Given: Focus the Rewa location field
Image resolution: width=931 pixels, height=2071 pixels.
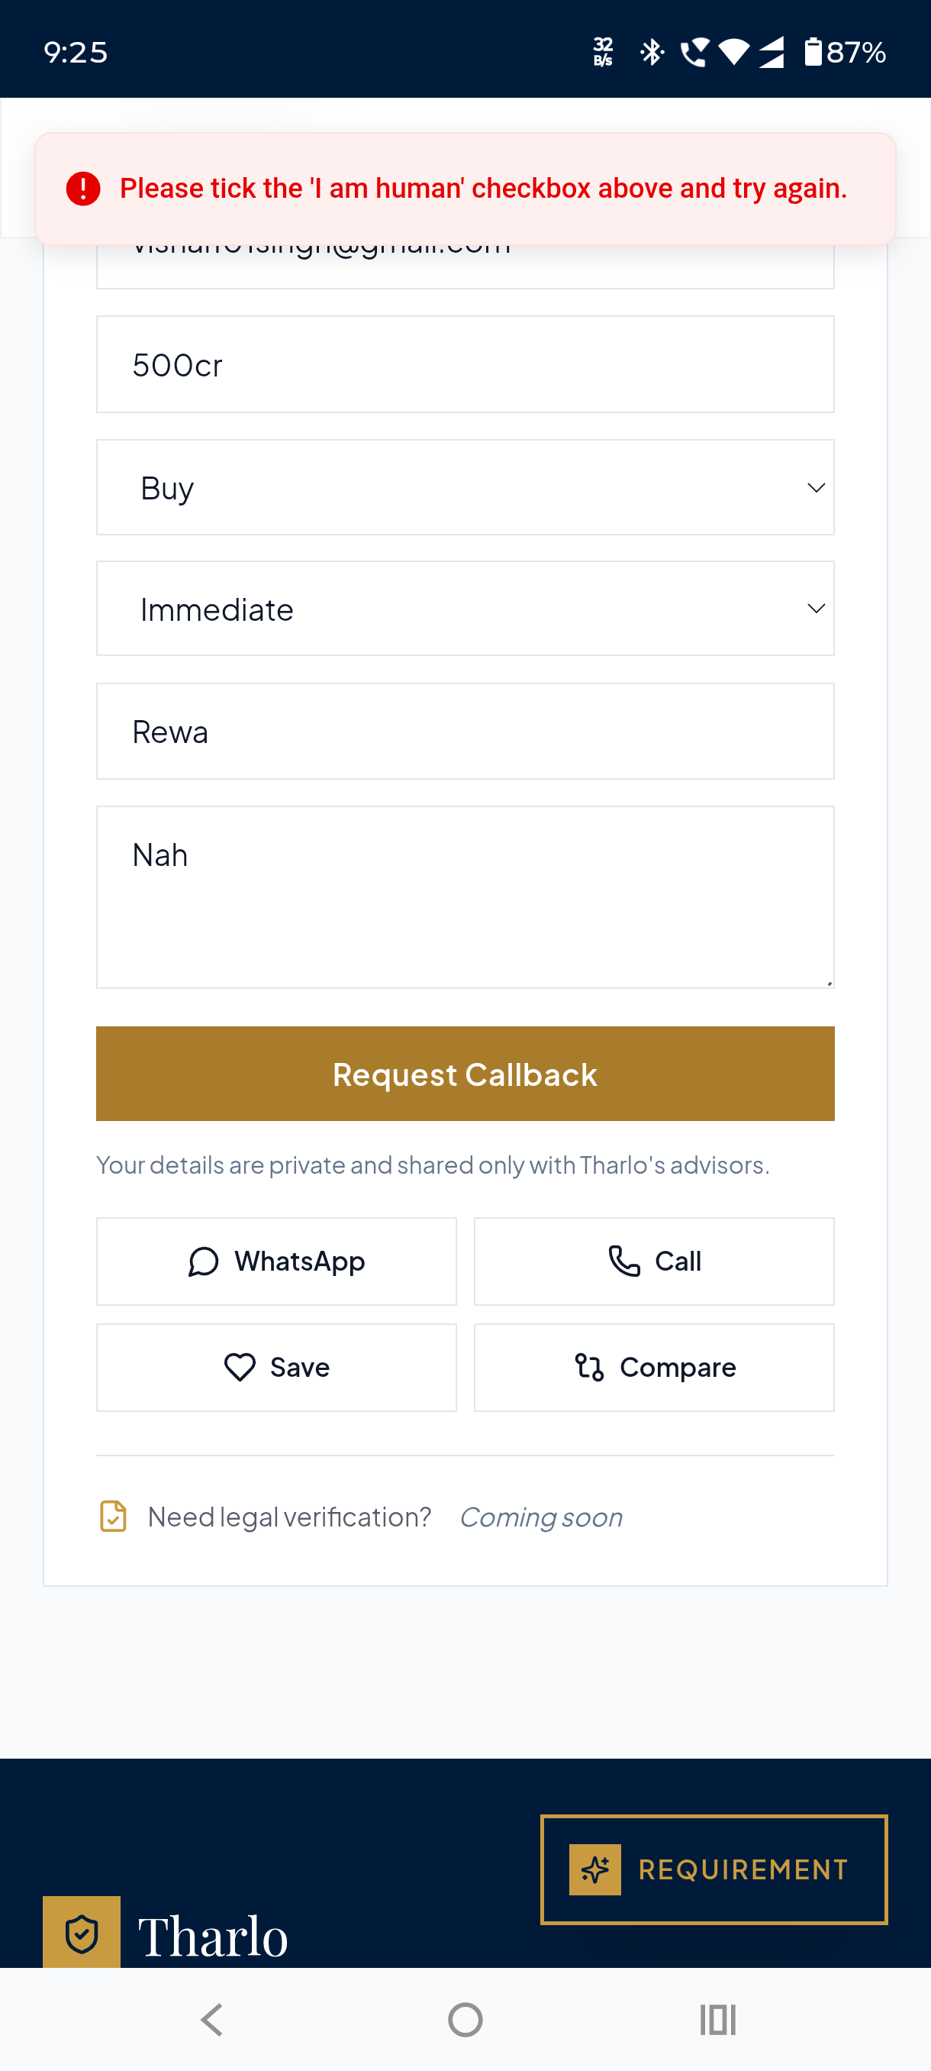Looking at the screenshot, I should click(x=465, y=732).
